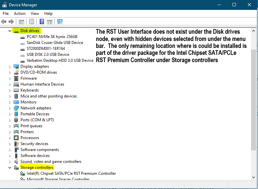Collapse the Disk drives node
The height and width of the screenshot is (189, 258).
(x=9, y=31)
